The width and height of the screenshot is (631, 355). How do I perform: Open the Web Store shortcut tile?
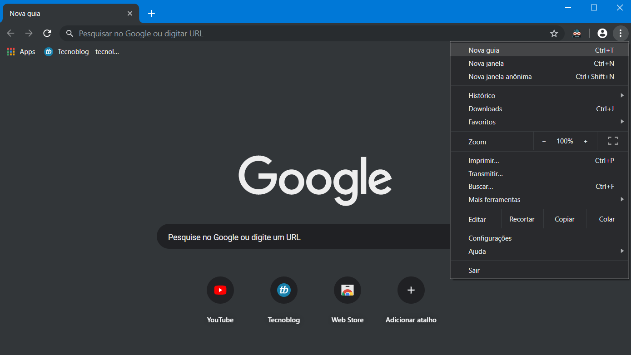[348, 290]
